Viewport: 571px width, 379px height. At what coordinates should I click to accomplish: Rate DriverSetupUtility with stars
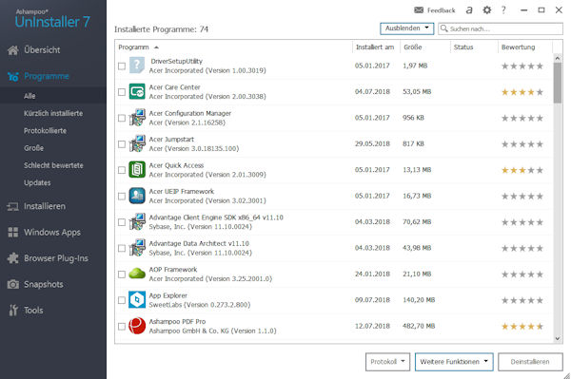522,66
